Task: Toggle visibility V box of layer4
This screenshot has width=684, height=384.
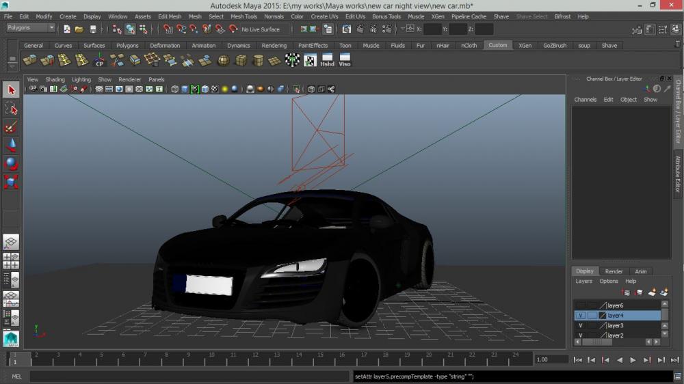Action: [x=580, y=316]
